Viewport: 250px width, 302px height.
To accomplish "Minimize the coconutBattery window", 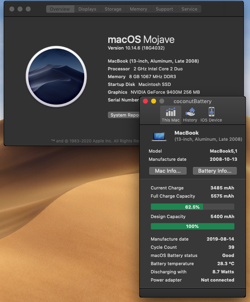I will pos(154,101).
